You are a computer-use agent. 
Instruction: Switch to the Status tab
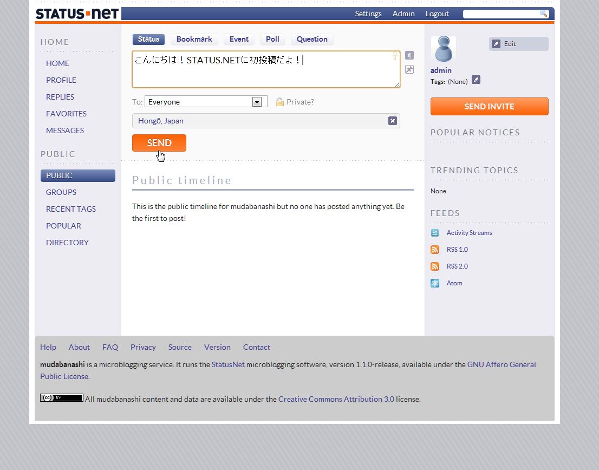click(148, 40)
